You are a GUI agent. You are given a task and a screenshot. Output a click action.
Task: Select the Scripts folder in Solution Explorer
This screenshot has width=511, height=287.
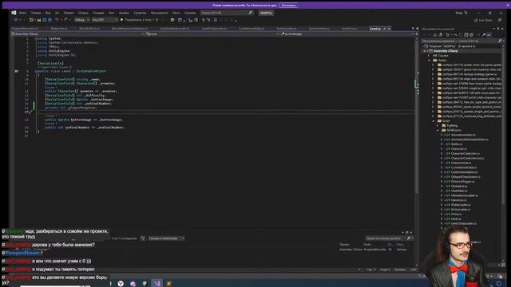click(446, 120)
